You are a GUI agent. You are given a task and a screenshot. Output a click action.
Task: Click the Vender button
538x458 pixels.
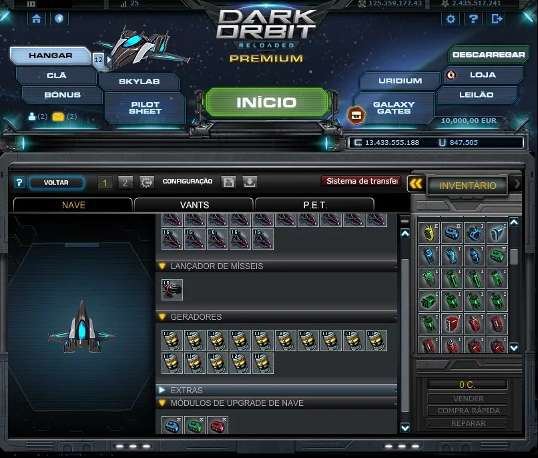click(468, 399)
